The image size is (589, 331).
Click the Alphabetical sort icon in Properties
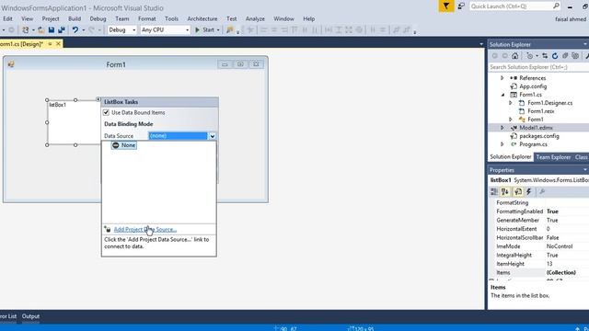point(505,192)
